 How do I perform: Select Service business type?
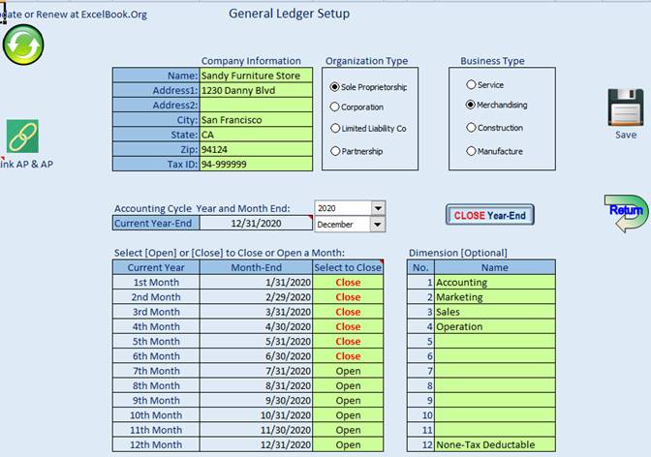point(472,85)
